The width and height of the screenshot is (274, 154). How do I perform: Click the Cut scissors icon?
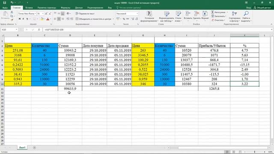click(12, 12)
